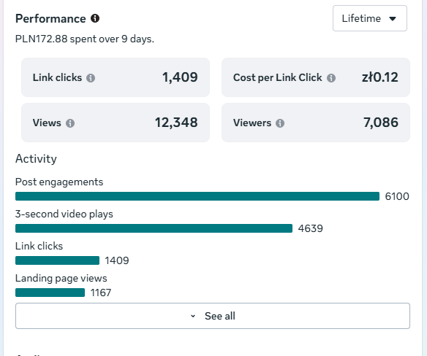Click info icon beside Cost per Link Click
Viewport: 427px width, 356px height.
[x=331, y=78]
